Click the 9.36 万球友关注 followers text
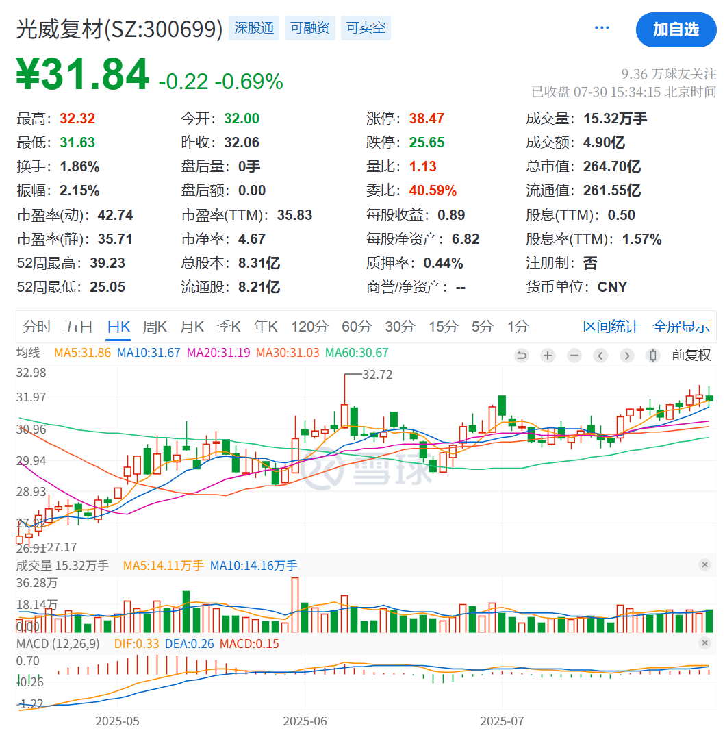 click(x=669, y=74)
